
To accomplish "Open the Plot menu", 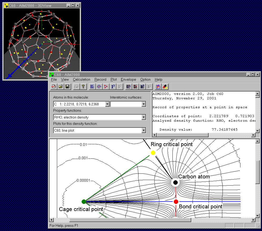I will (x=114, y=80).
